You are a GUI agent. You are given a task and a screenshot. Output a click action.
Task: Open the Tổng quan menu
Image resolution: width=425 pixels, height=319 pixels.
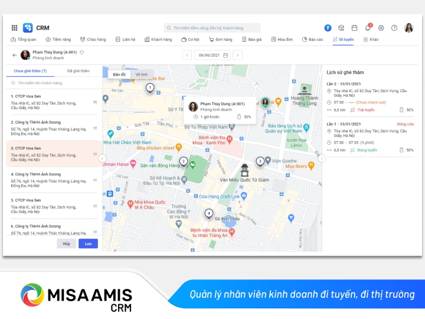point(23,40)
